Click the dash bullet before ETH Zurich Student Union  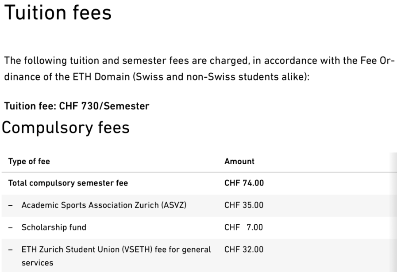pos(10,250)
